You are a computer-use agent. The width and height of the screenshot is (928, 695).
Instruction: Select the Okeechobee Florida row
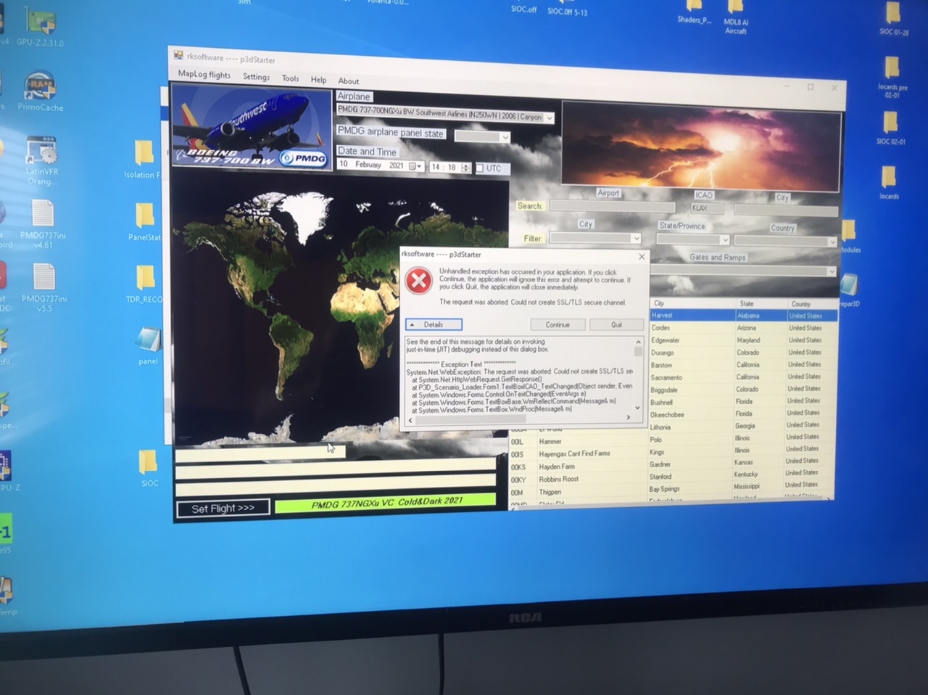click(742, 414)
